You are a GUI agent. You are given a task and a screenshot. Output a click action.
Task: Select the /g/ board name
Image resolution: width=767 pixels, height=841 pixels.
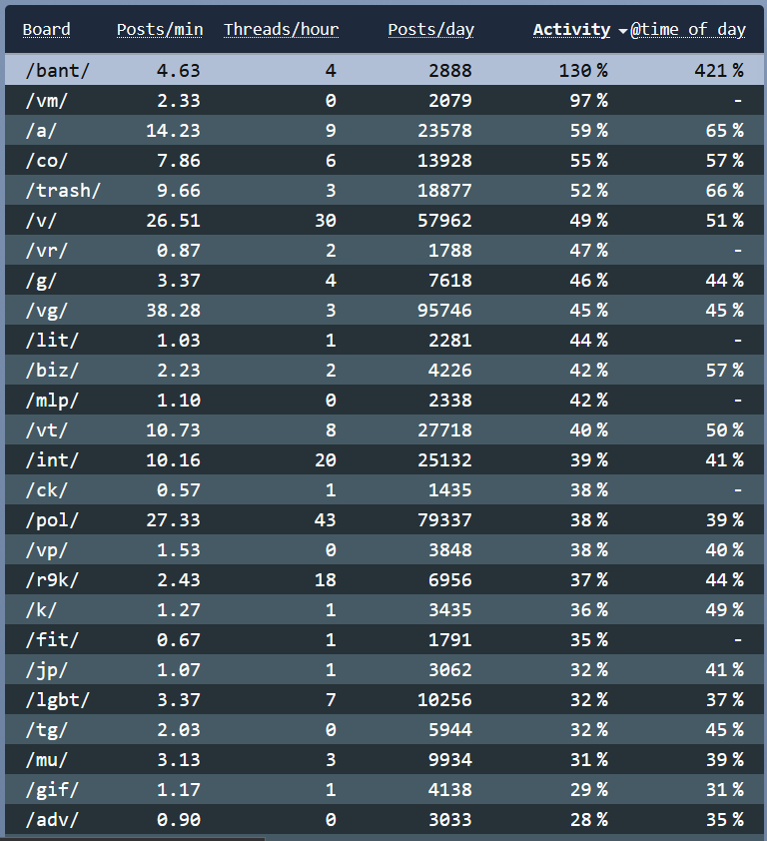(41, 281)
